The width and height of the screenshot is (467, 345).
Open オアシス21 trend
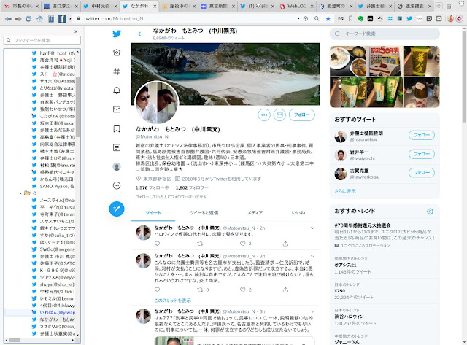click(345, 265)
